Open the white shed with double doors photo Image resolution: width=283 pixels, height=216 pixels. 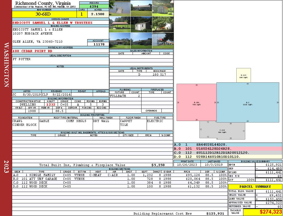[x=141, y=25]
